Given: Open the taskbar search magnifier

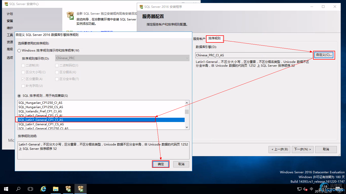Looking at the screenshot, I should coord(18,189).
